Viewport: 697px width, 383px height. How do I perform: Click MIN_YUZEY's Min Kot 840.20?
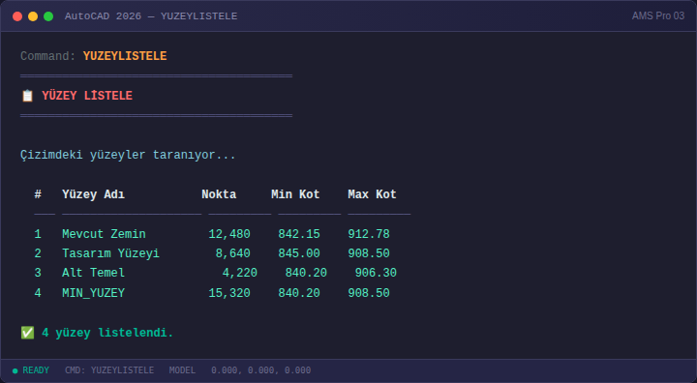299,293
